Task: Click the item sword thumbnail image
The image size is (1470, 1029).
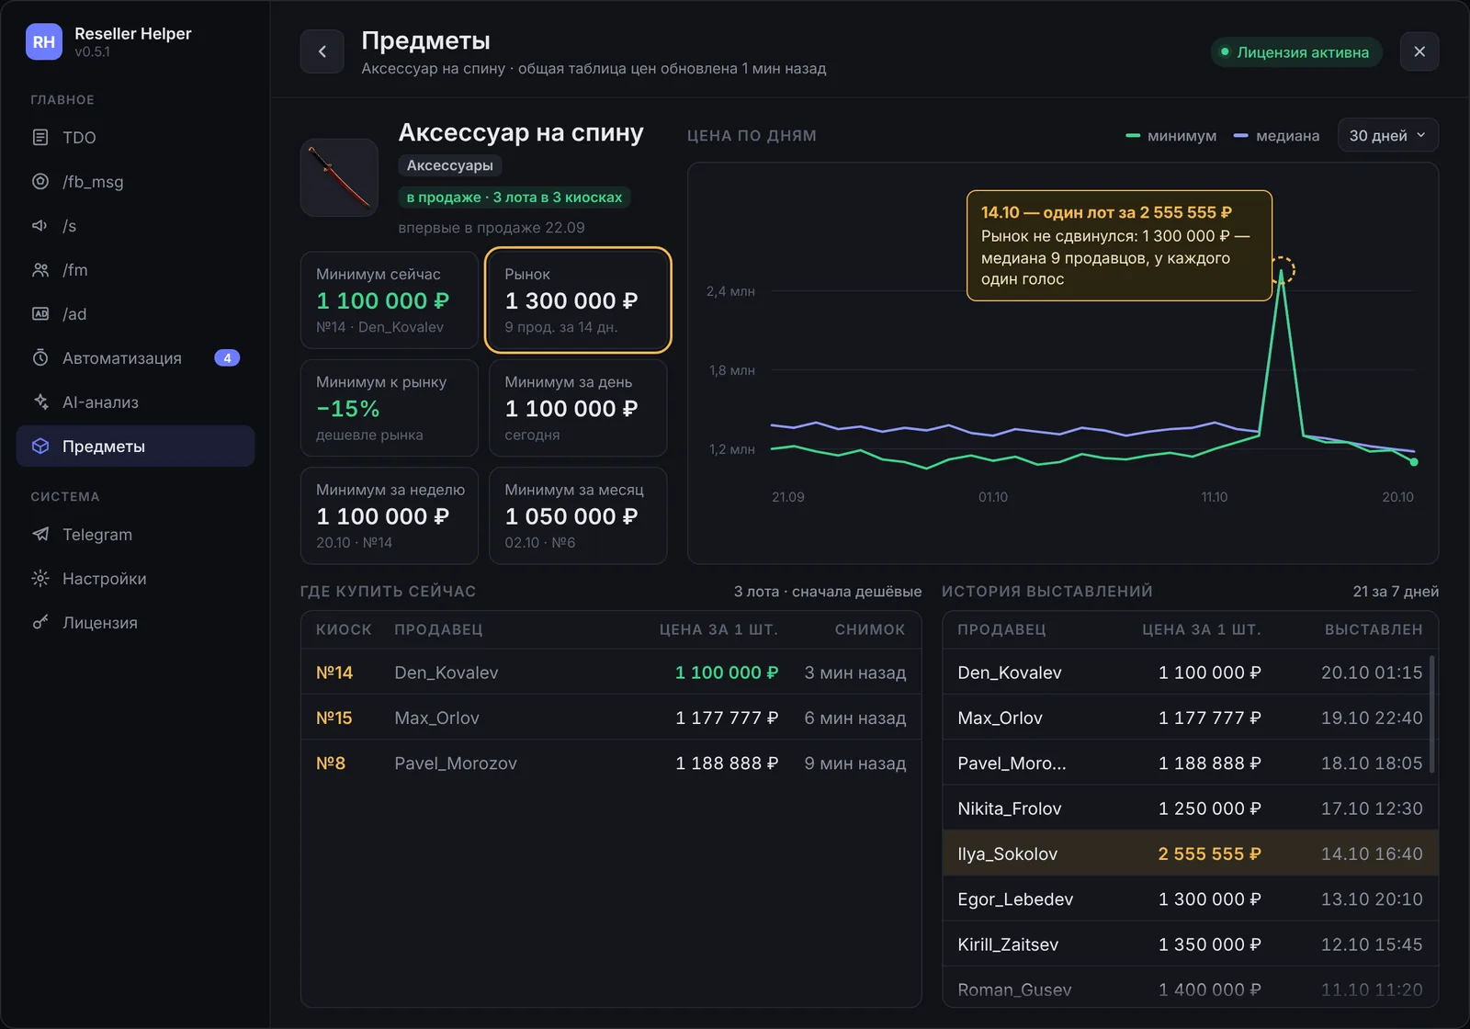Action: pyautogui.click(x=340, y=178)
